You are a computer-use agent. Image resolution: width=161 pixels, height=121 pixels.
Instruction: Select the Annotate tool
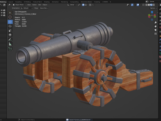point(10,40)
